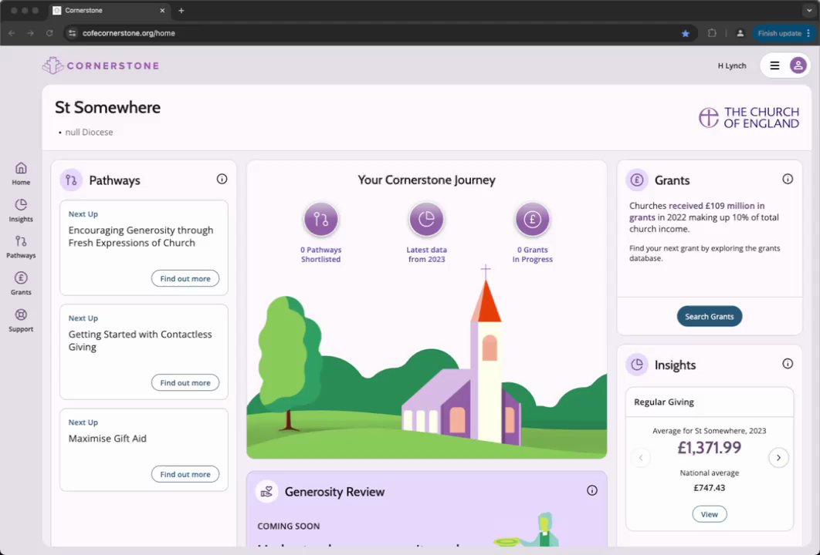Click the Pathways Shortlisted journey circle

[x=320, y=219]
